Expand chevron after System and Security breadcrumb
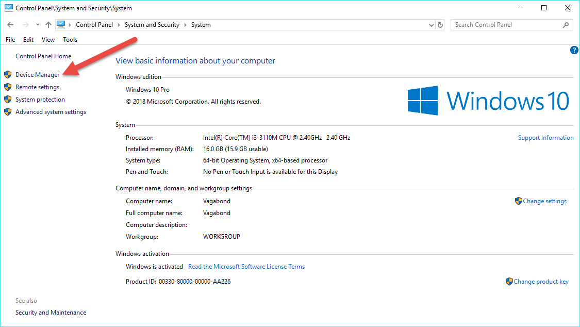This screenshot has width=580, height=327. 185,25
